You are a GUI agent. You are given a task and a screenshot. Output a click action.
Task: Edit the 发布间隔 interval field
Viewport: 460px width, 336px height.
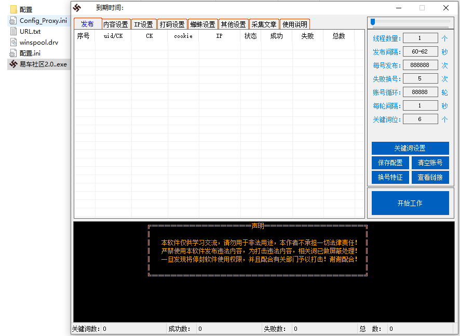click(x=421, y=51)
